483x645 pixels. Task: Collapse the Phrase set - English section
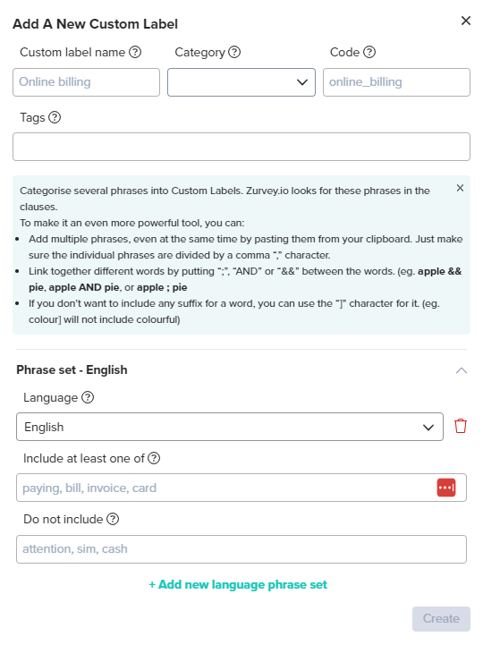coord(462,370)
